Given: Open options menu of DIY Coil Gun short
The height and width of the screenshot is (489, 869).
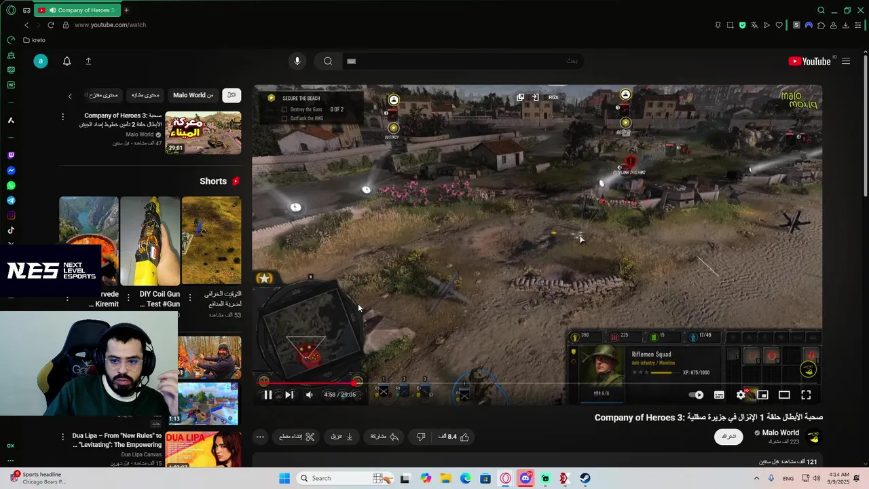Looking at the screenshot, I should (x=128, y=297).
